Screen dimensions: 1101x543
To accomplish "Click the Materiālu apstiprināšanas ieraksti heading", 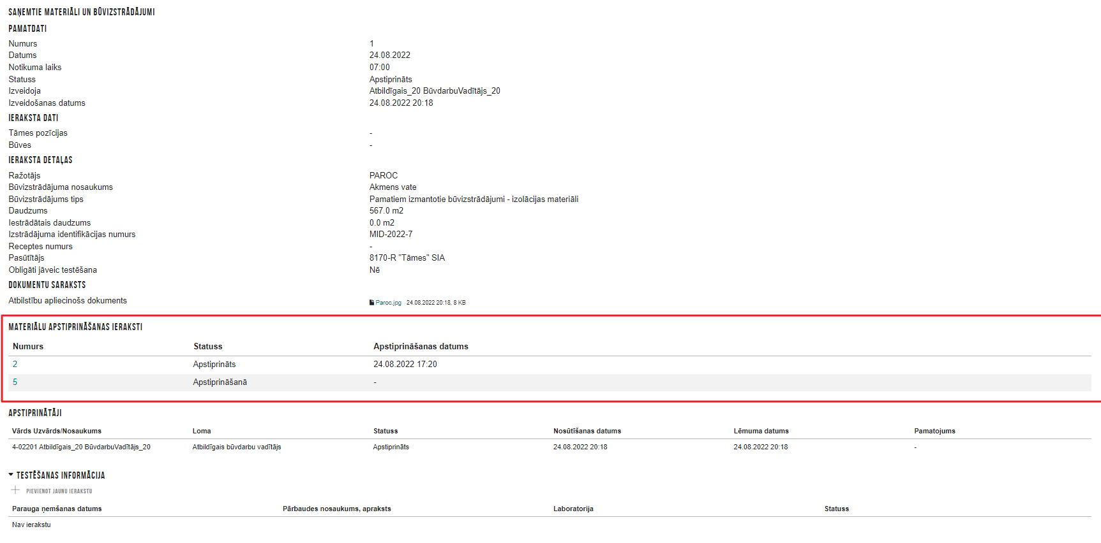I will pyautogui.click(x=75, y=327).
